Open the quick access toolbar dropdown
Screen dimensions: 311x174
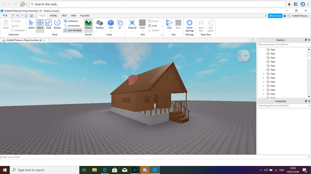35,16
